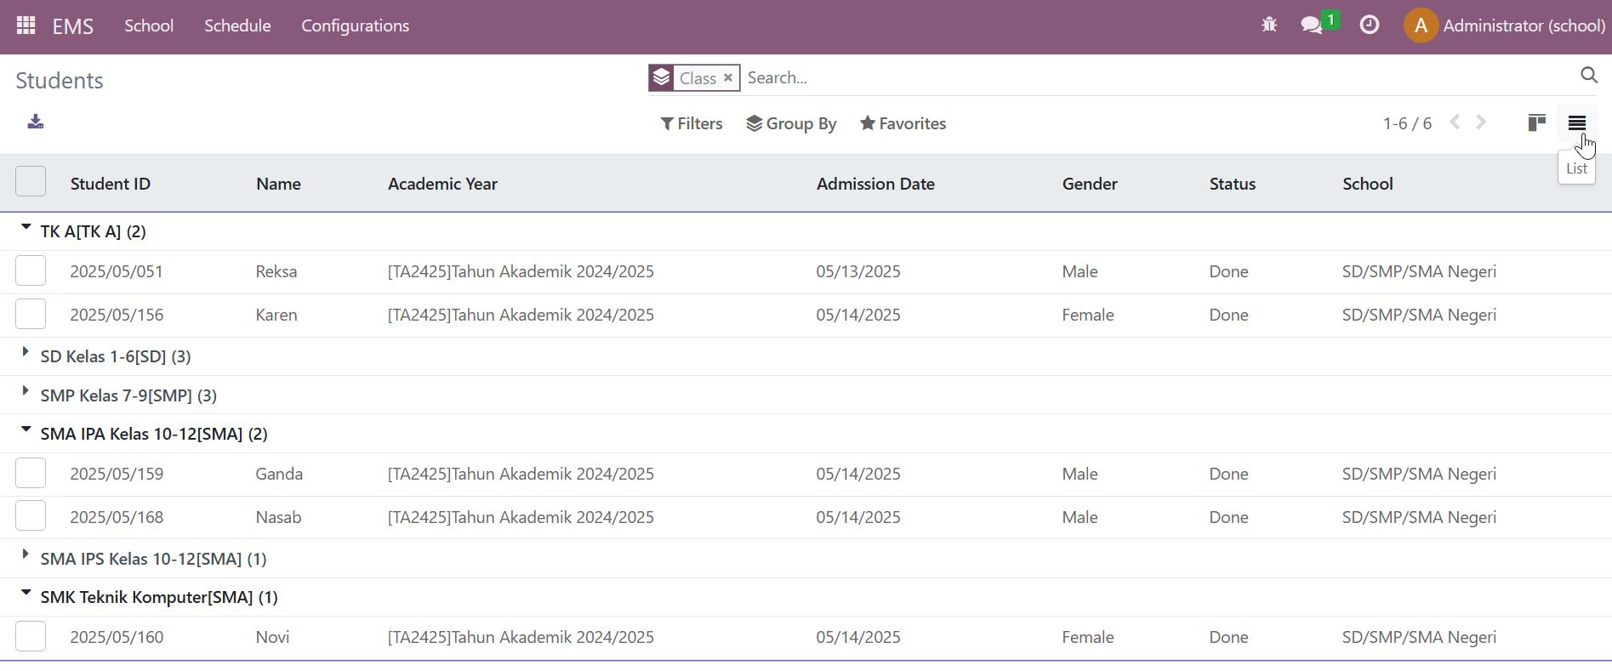1612x671 pixels.
Task: Click the Class facet layers icon
Action: click(662, 77)
